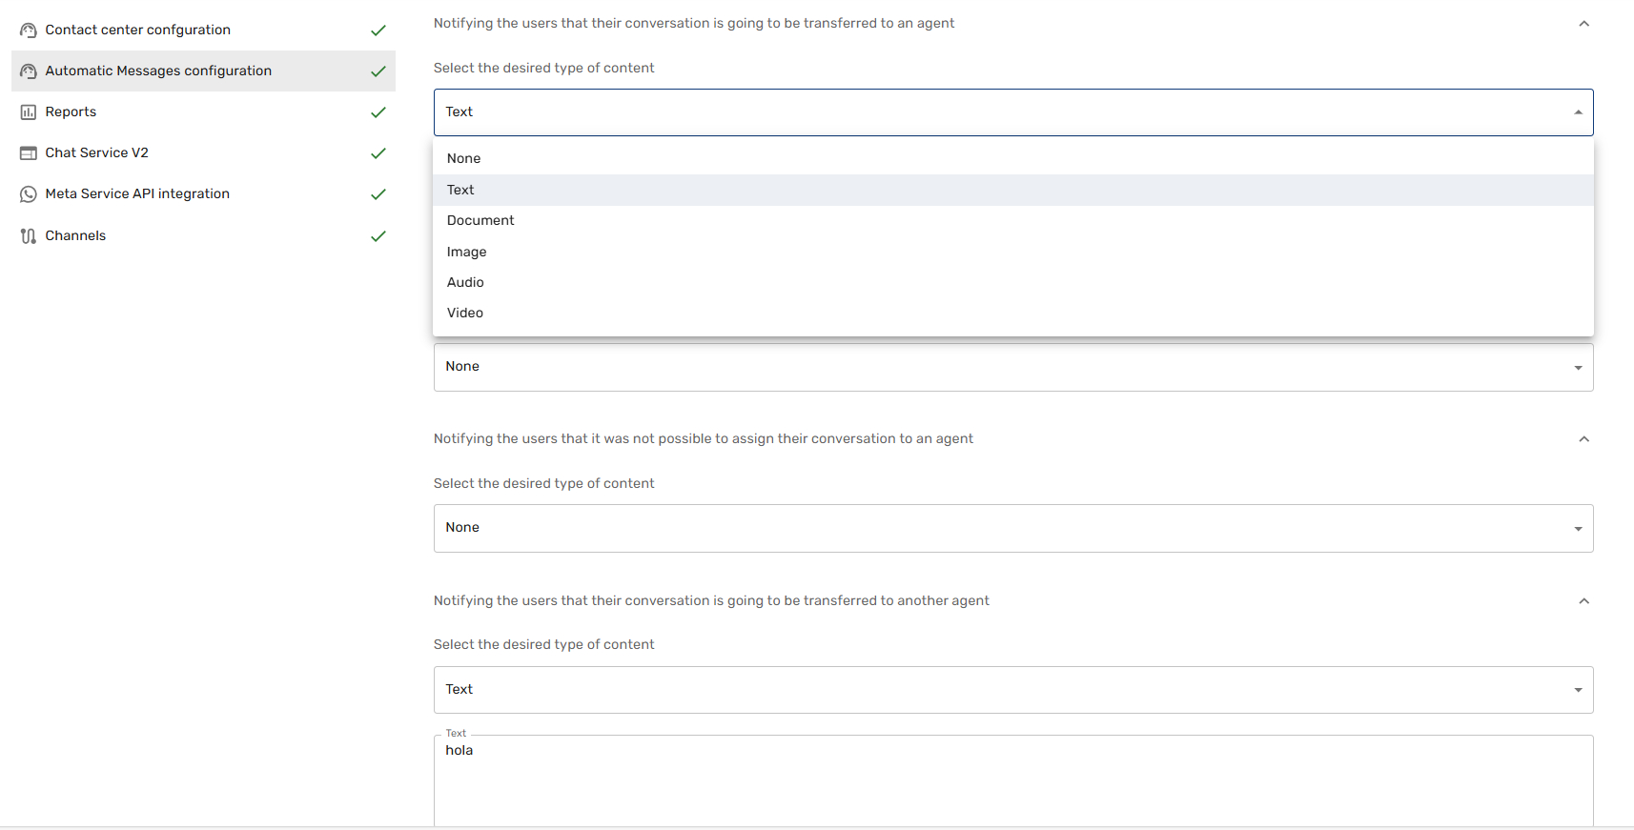Viewport: 1634px width, 830px height.
Task: Collapse the not possible to assign section
Action: click(1583, 439)
